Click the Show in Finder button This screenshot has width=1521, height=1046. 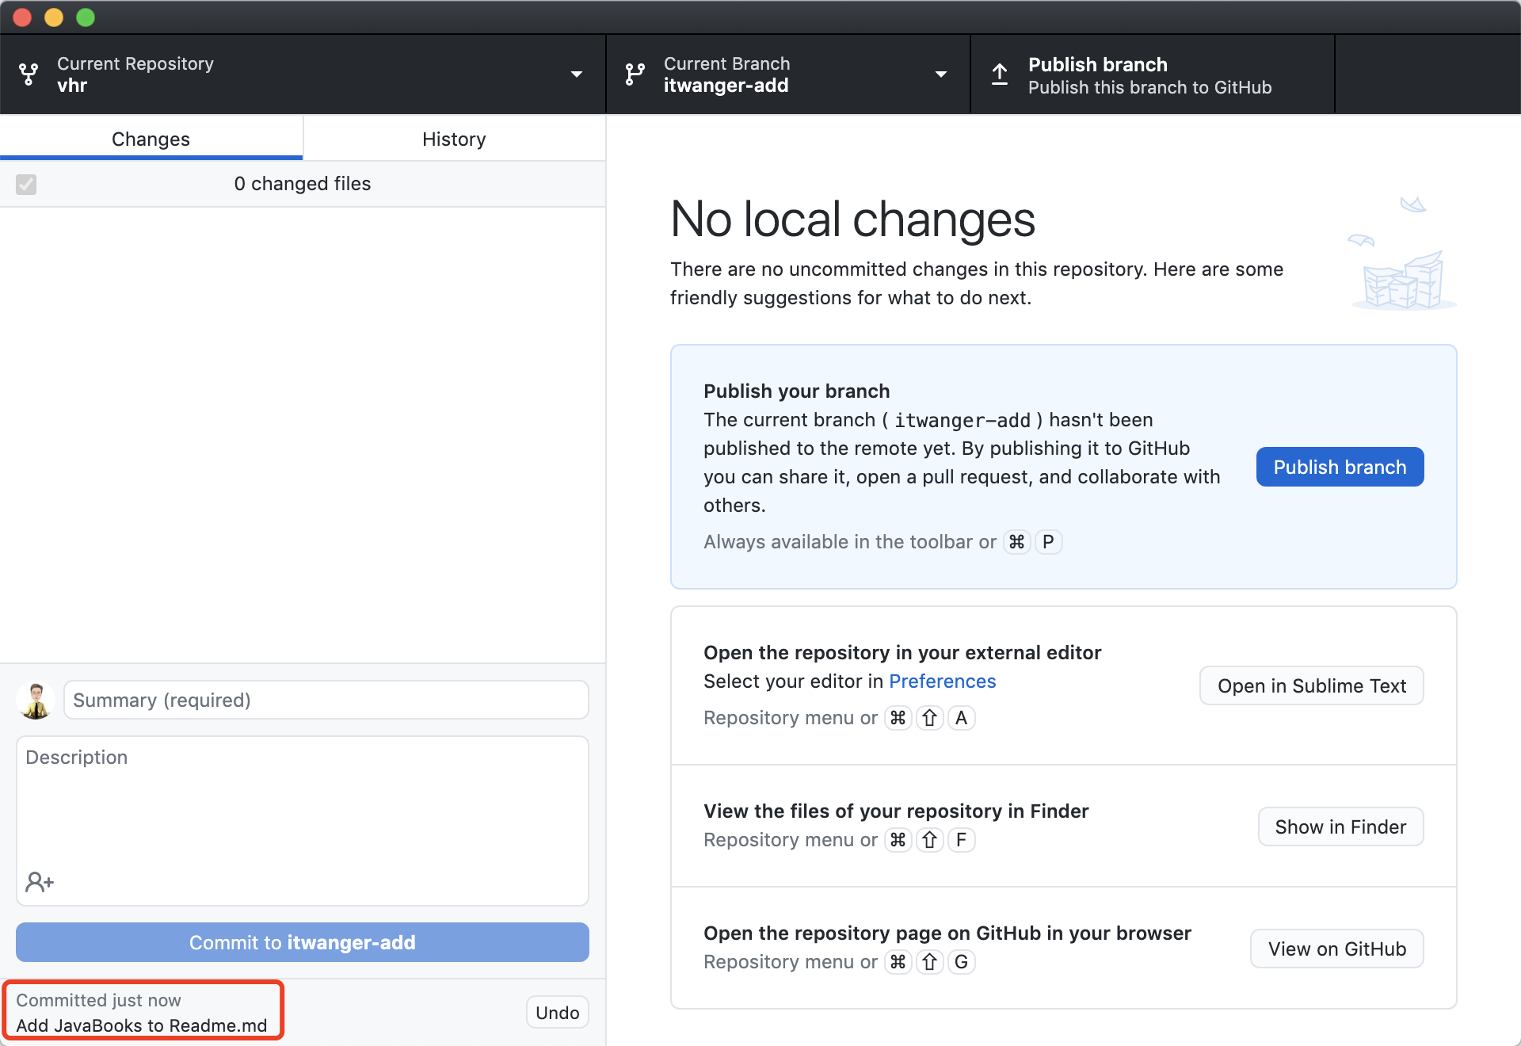point(1340,827)
